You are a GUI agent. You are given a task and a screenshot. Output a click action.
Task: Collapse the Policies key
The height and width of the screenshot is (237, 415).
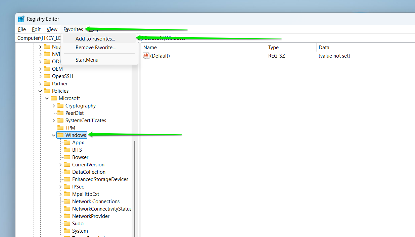coord(40,91)
